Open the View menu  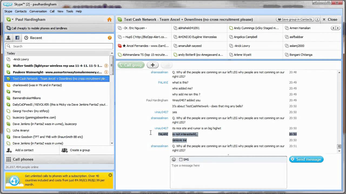click(60, 11)
